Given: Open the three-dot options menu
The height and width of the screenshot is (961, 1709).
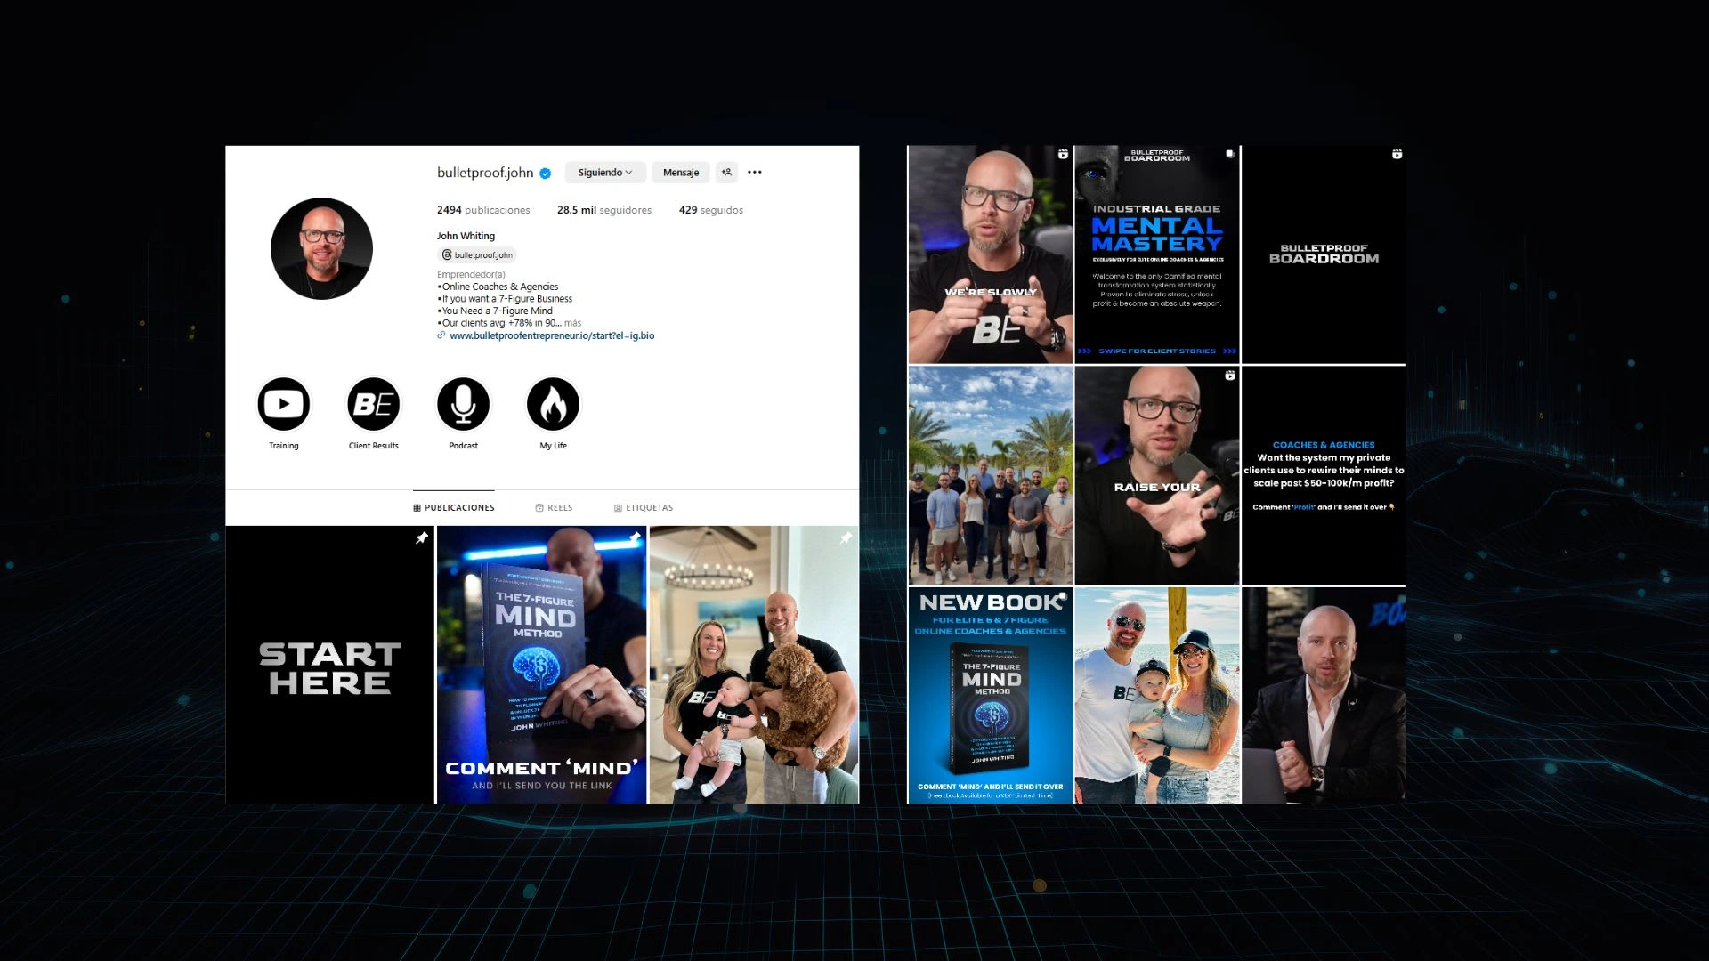Looking at the screenshot, I should click(755, 173).
